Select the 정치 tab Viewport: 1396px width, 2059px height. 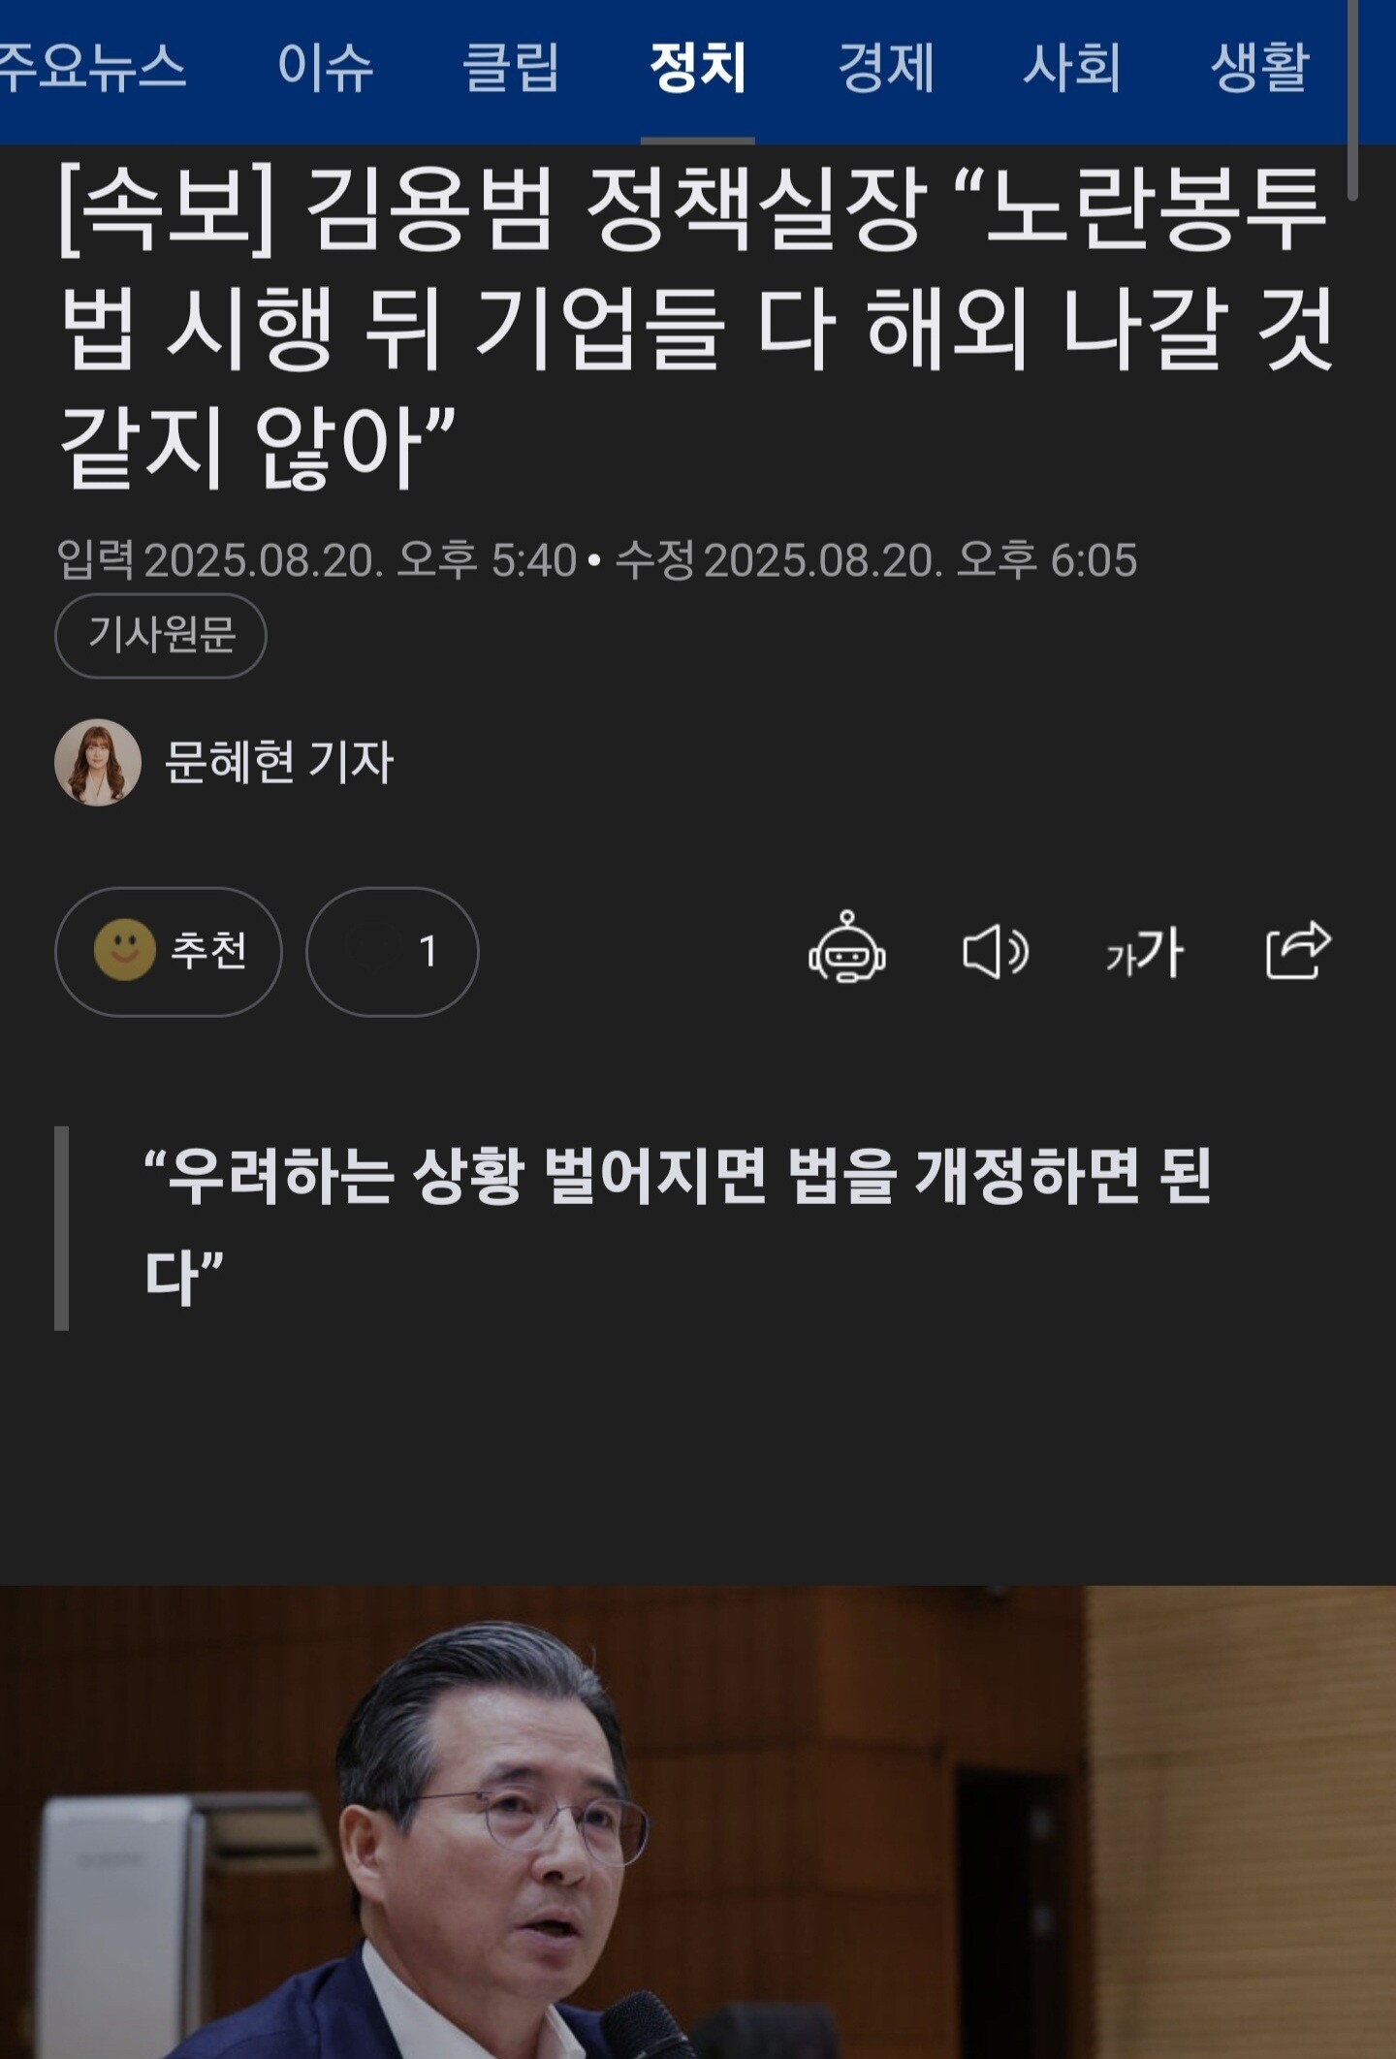tap(698, 68)
